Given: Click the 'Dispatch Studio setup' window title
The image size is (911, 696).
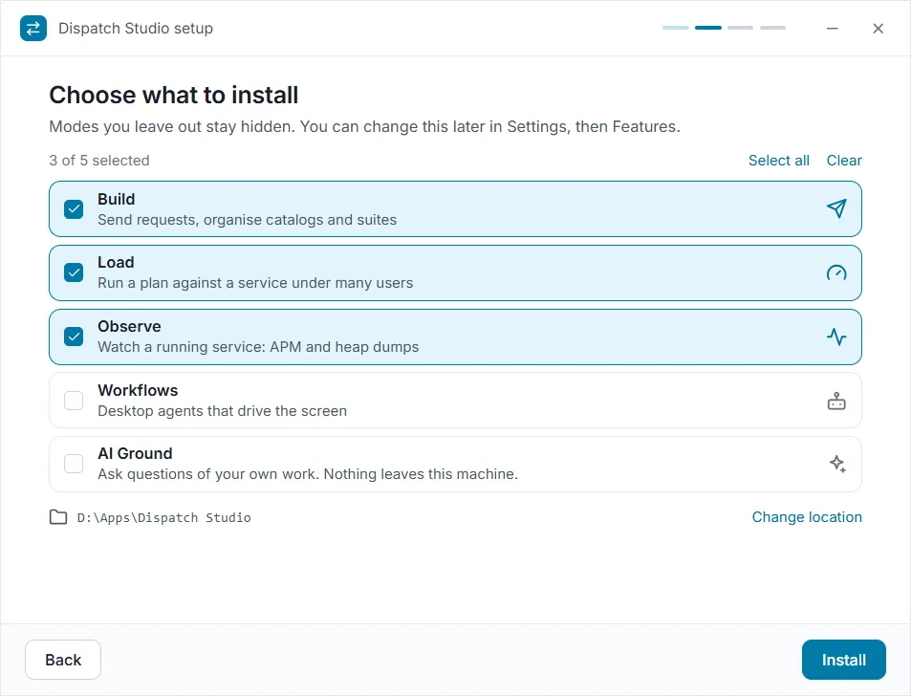Looking at the screenshot, I should coord(136,28).
